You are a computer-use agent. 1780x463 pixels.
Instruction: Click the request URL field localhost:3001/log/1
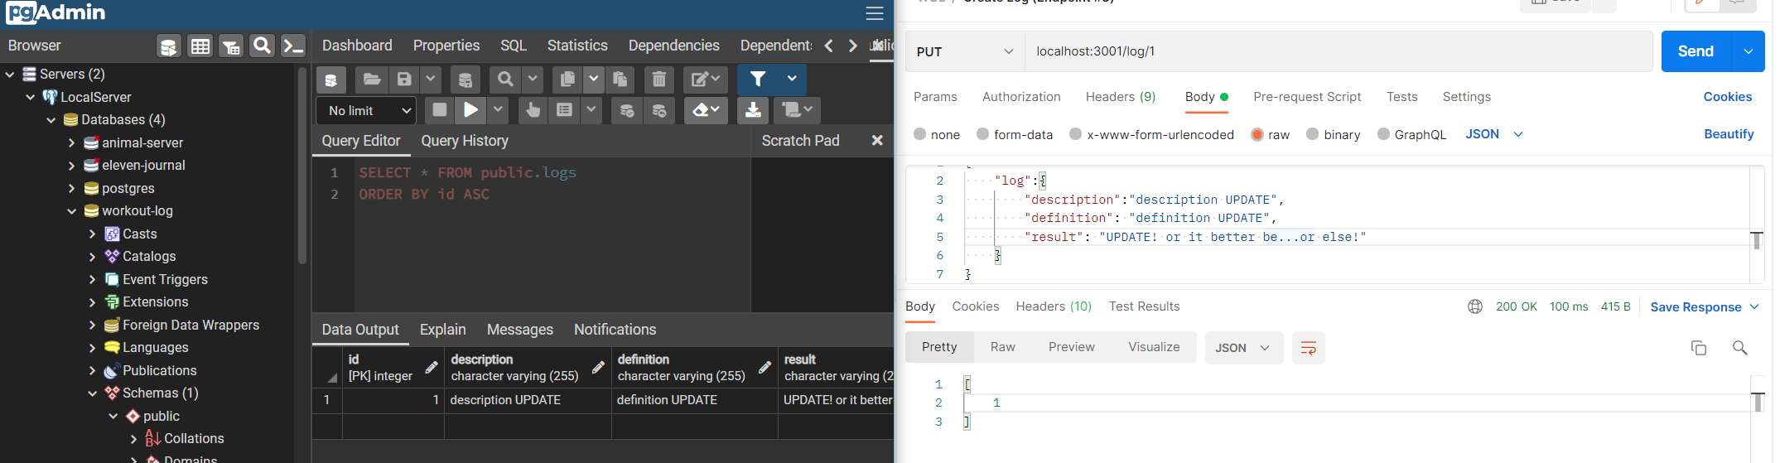(x=1339, y=51)
